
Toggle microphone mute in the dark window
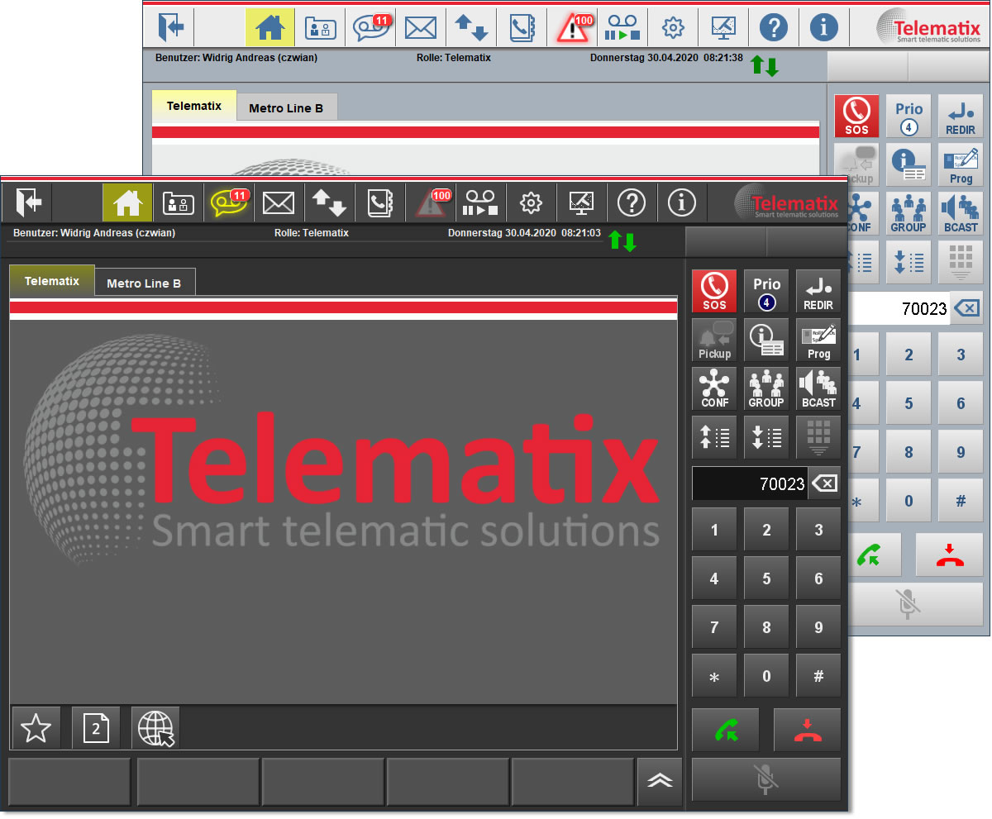tap(766, 779)
